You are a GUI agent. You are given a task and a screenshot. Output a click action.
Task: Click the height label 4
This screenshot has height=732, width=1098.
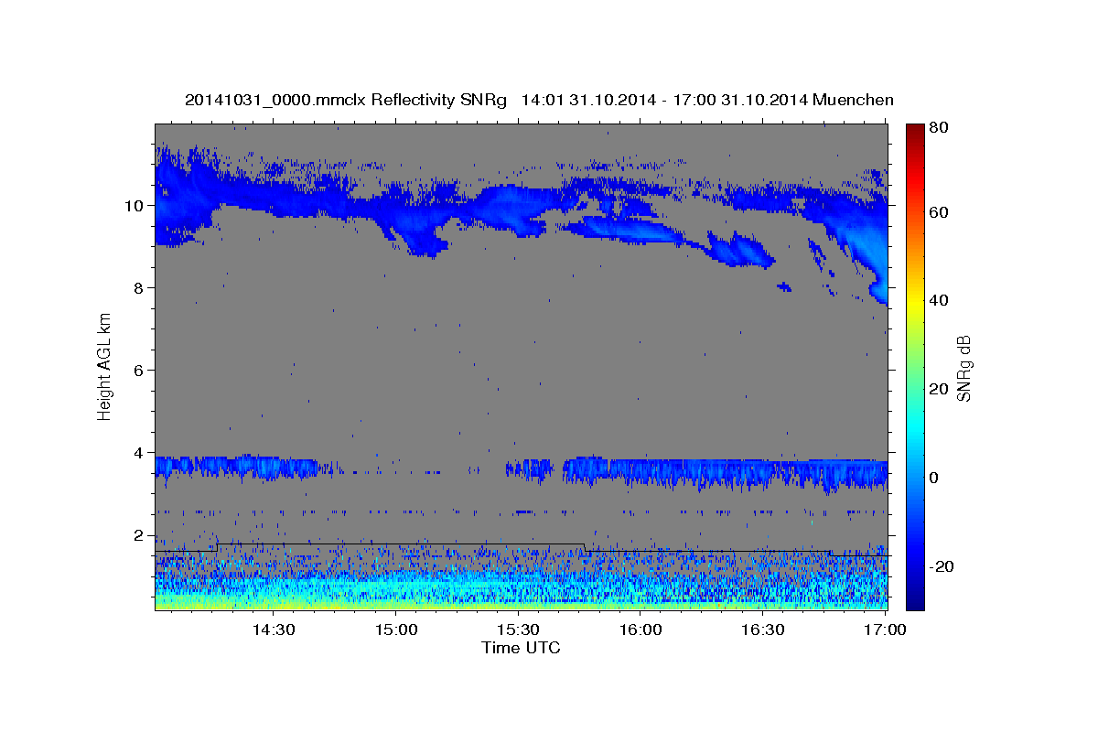tap(139, 452)
